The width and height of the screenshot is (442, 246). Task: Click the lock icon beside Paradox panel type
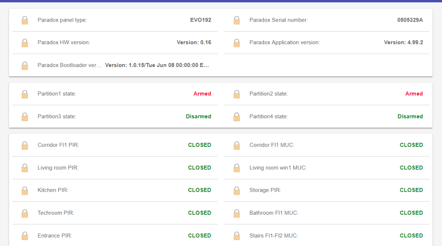pyautogui.click(x=25, y=20)
